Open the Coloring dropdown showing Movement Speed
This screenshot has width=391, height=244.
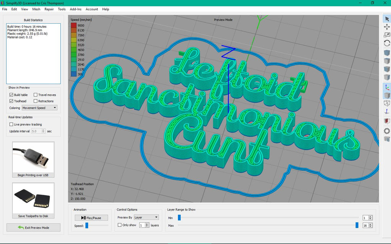pyautogui.click(x=39, y=108)
